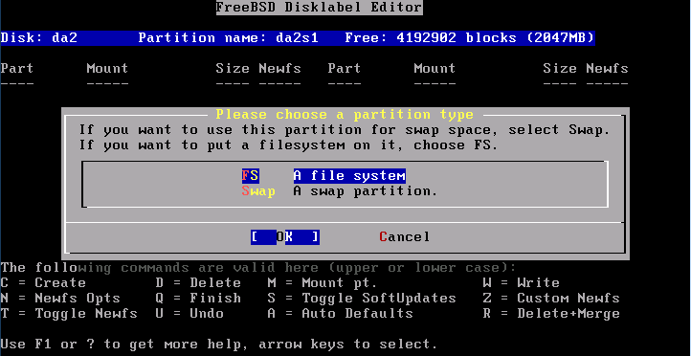This screenshot has width=691, height=356.
Task: Click the 'choose FS' instruction sentence
Action: [289, 145]
